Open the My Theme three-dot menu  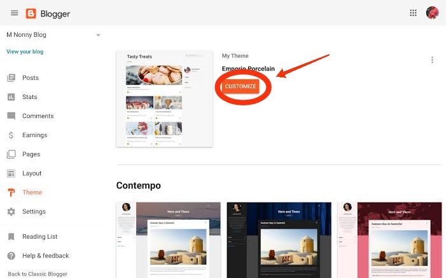coord(432,60)
